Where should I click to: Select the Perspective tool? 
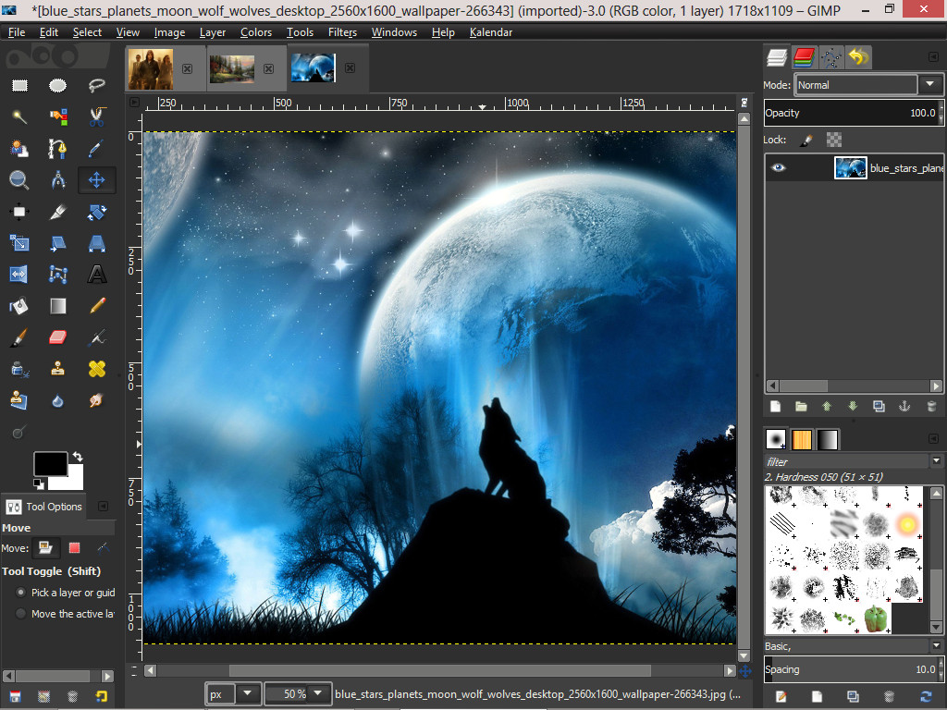[96, 243]
